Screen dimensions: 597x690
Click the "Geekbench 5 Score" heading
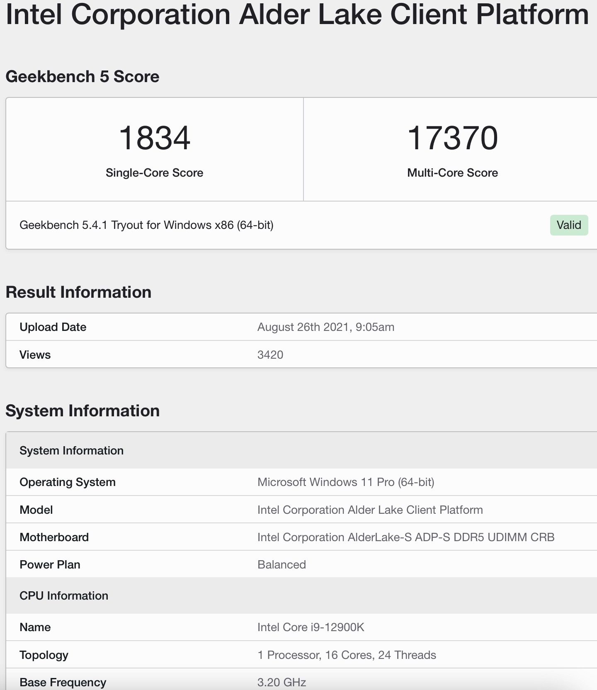point(83,77)
